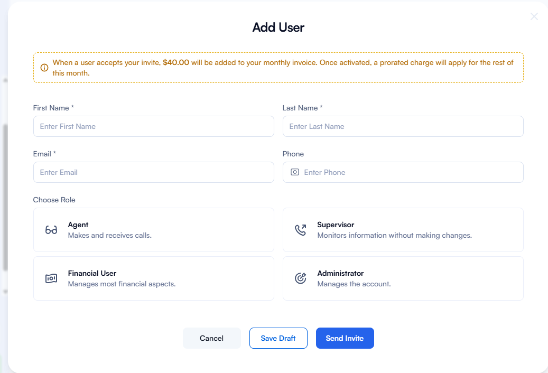This screenshot has width=548, height=373.
Task: Focus the Last Name text box
Action: click(x=403, y=126)
